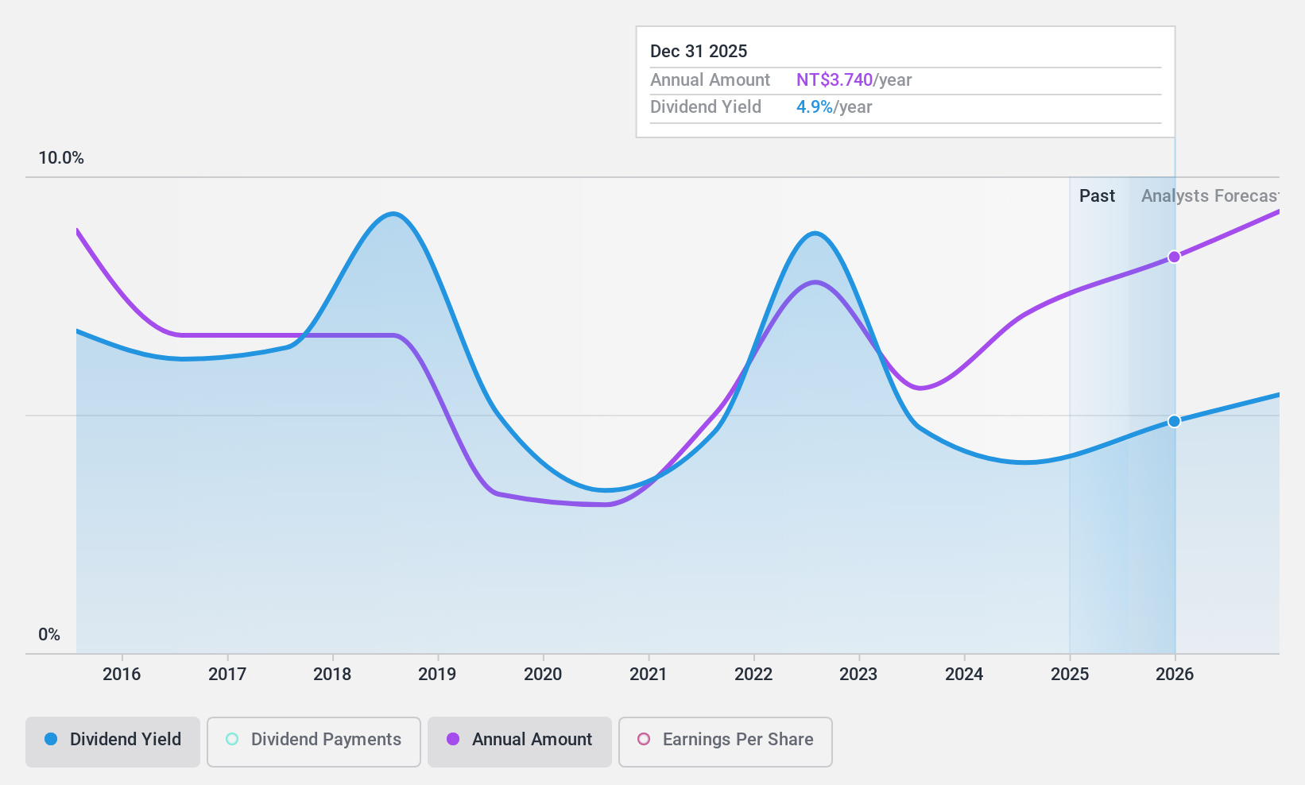This screenshot has width=1305, height=785.
Task: Click the 10.0% y-axis label
Action: point(61,158)
